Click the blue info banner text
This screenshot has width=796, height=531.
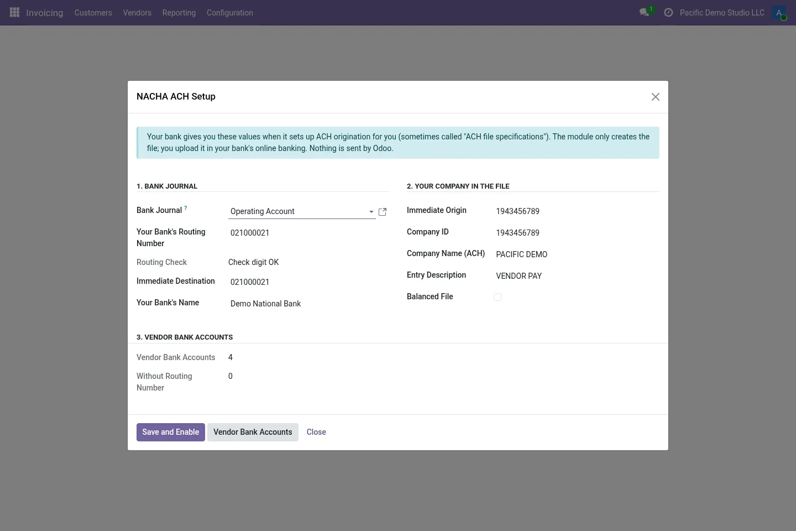point(398,143)
